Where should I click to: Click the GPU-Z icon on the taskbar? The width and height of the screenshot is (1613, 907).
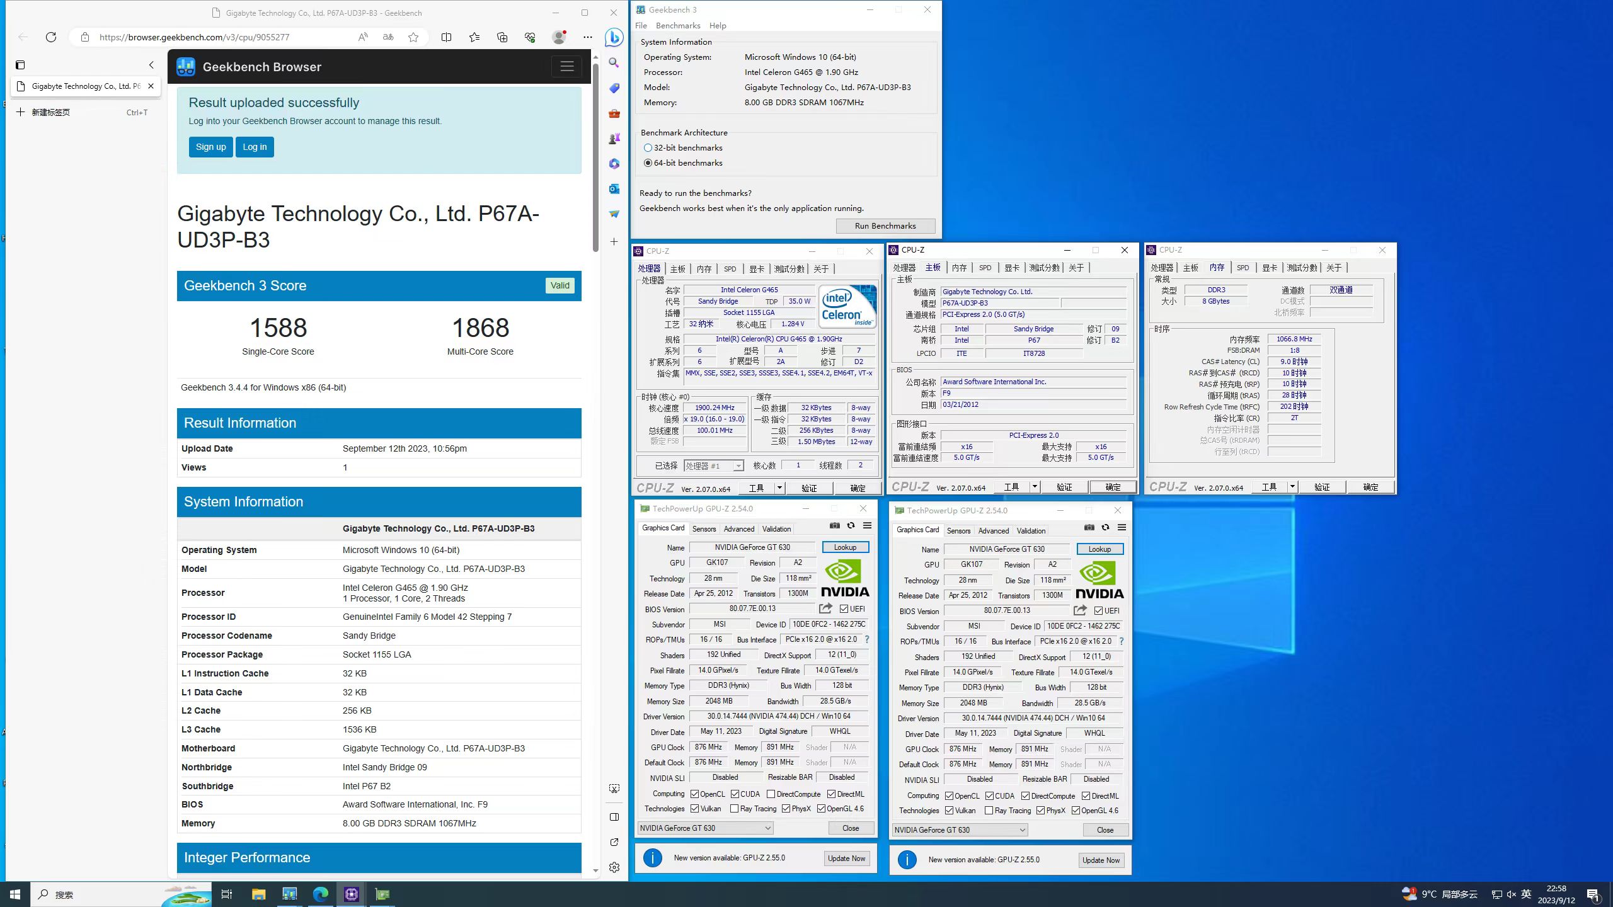tap(382, 894)
